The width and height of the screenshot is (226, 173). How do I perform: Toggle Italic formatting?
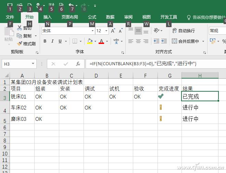point(52,41)
